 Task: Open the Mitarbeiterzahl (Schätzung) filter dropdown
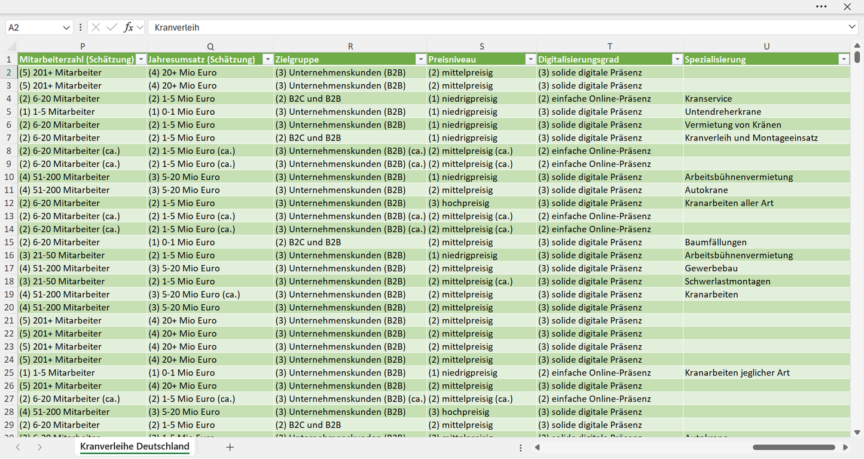[141, 59]
